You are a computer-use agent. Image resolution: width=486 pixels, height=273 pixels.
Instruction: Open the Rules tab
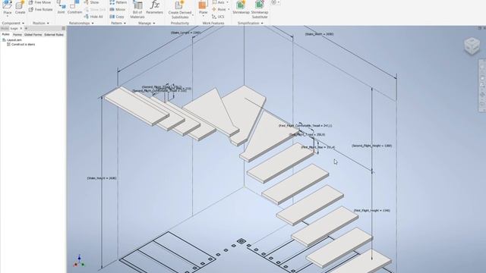pyautogui.click(x=5, y=35)
